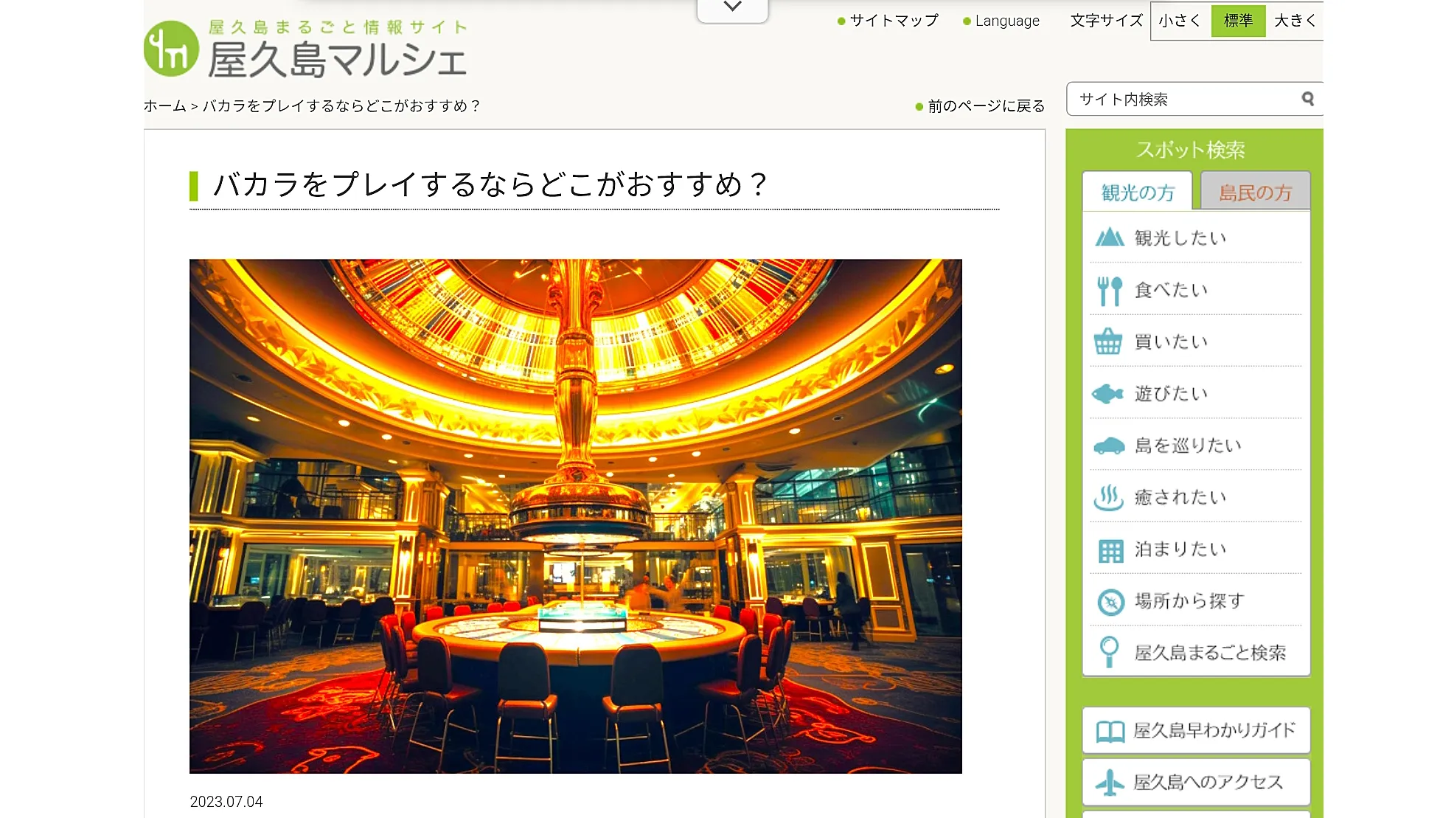Set text size to 小さく

point(1180,21)
